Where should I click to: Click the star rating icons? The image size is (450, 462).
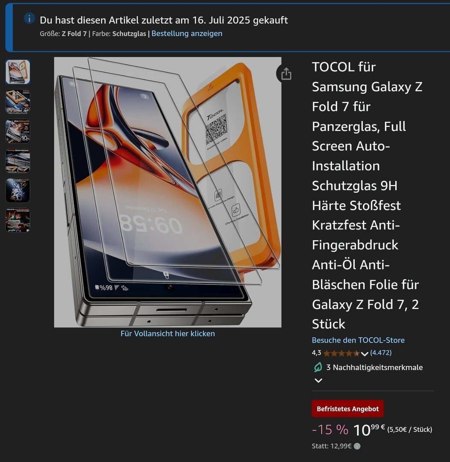[341, 353]
